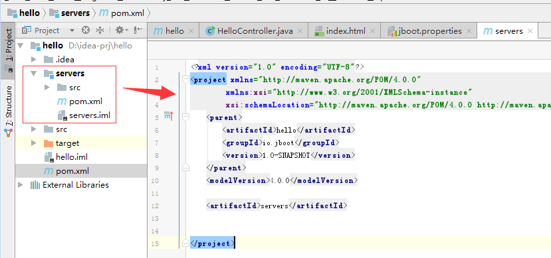Viewport: 551px width, 258px height.
Task: Hide the Project tool window
Action: tap(138, 31)
